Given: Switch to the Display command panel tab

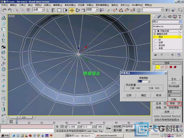Looking at the screenshot, I should click(175, 17).
